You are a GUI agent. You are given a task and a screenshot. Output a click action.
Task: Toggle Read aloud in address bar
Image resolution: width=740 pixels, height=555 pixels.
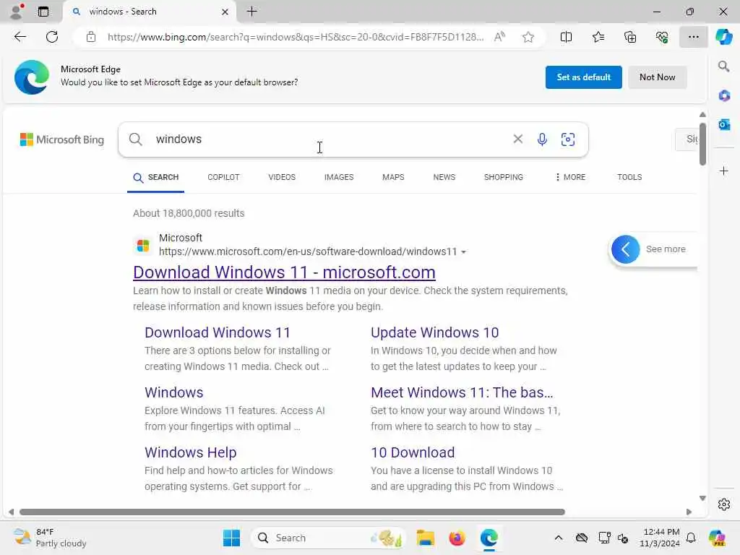[499, 37]
